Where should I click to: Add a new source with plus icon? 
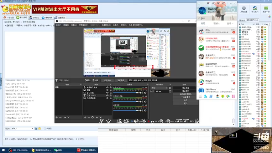point(85,117)
